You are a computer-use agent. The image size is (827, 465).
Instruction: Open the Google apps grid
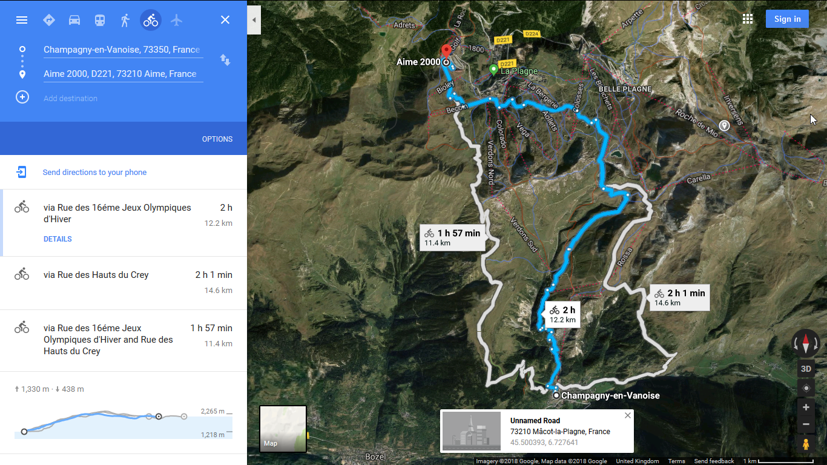coord(748,19)
